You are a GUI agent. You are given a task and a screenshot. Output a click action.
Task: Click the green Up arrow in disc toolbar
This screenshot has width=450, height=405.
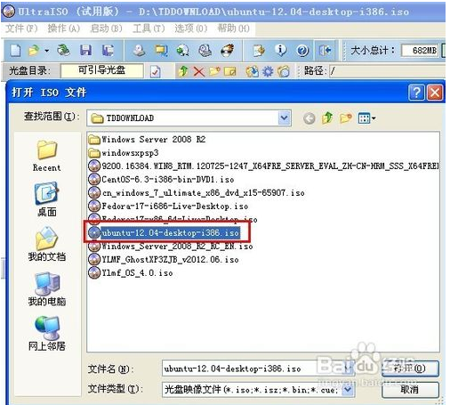(183, 71)
